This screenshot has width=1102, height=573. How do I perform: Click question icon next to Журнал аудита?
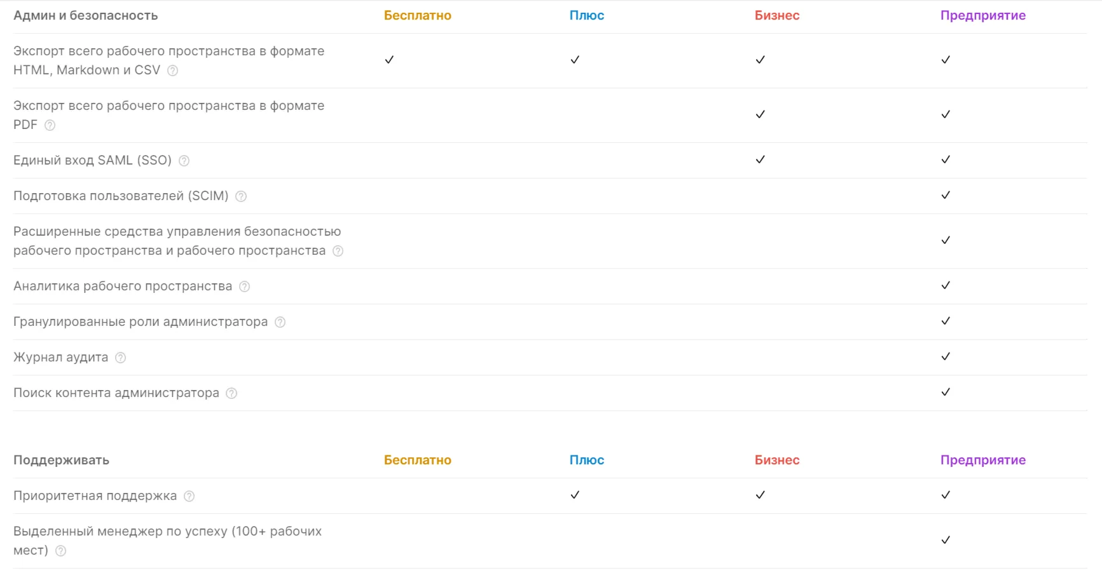(120, 358)
